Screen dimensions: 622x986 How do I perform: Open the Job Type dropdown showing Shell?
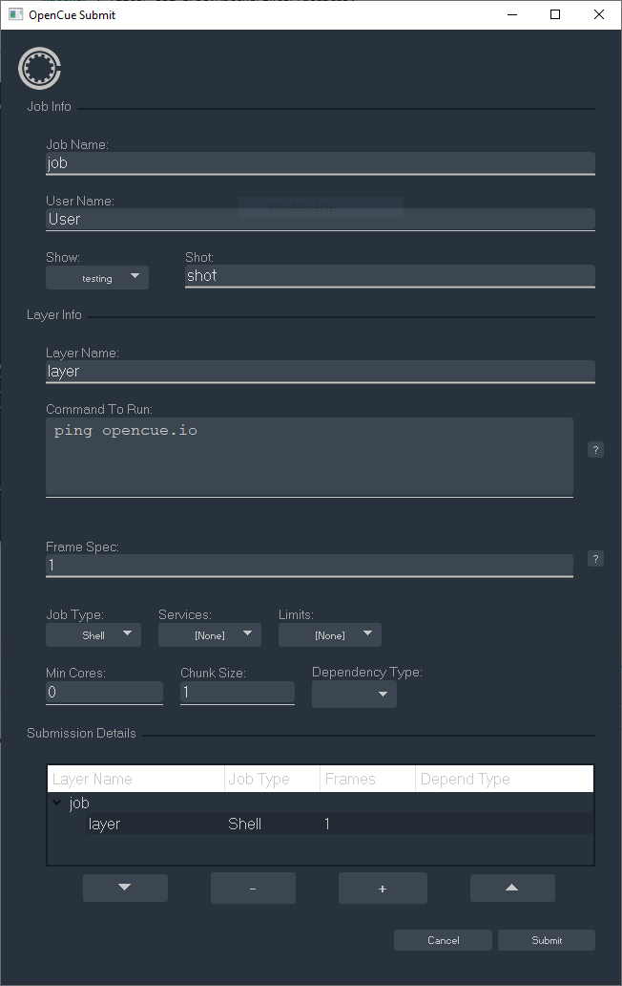[x=93, y=635]
